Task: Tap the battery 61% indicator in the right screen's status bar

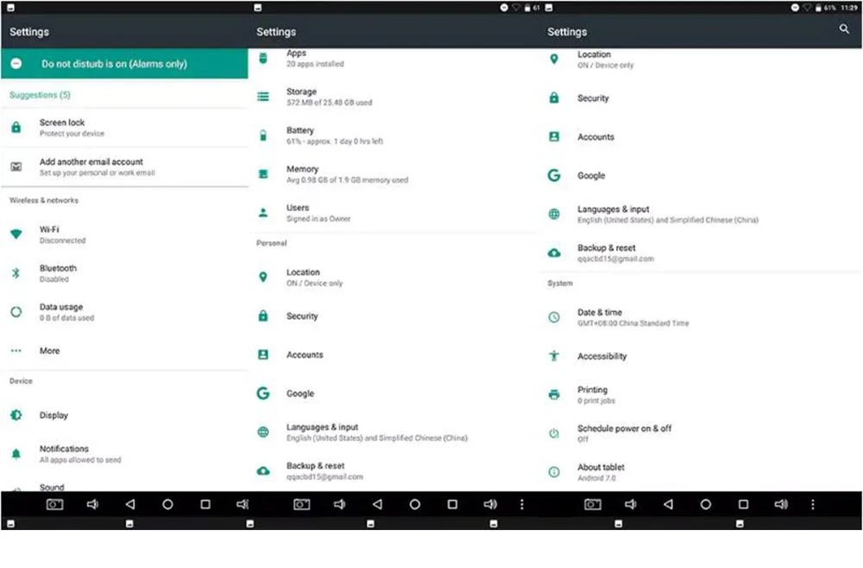Action: point(826,8)
